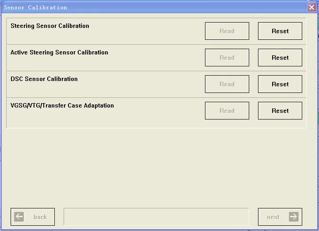Click Read for Steering Sensor Calibration
The image size is (319, 231).
[x=227, y=31]
